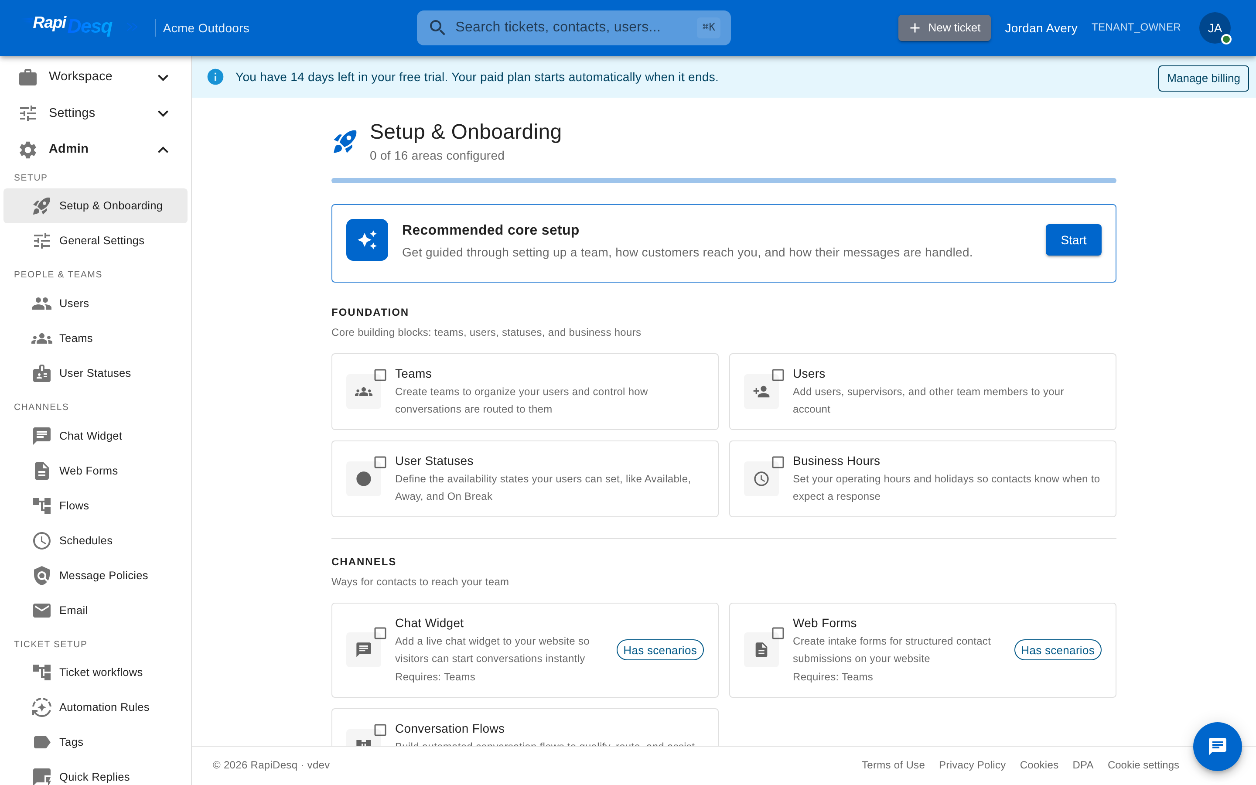Check the Chat Widget setup checkbox

tap(380, 633)
